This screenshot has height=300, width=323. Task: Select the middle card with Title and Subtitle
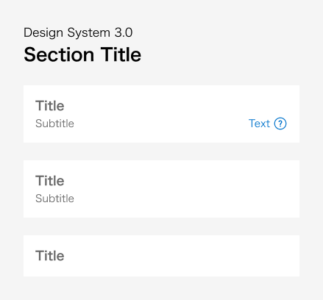tap(161, 189)
